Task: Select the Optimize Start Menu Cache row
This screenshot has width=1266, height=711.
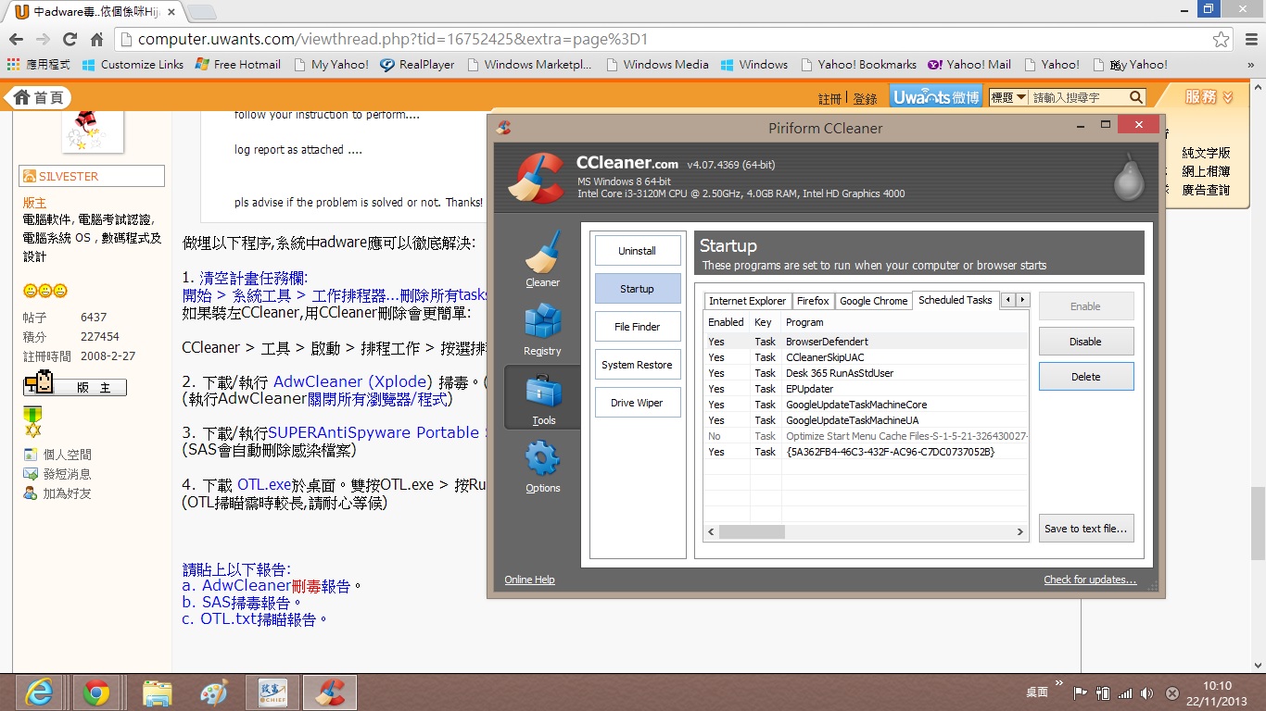Action: click(x=866, y=436)
